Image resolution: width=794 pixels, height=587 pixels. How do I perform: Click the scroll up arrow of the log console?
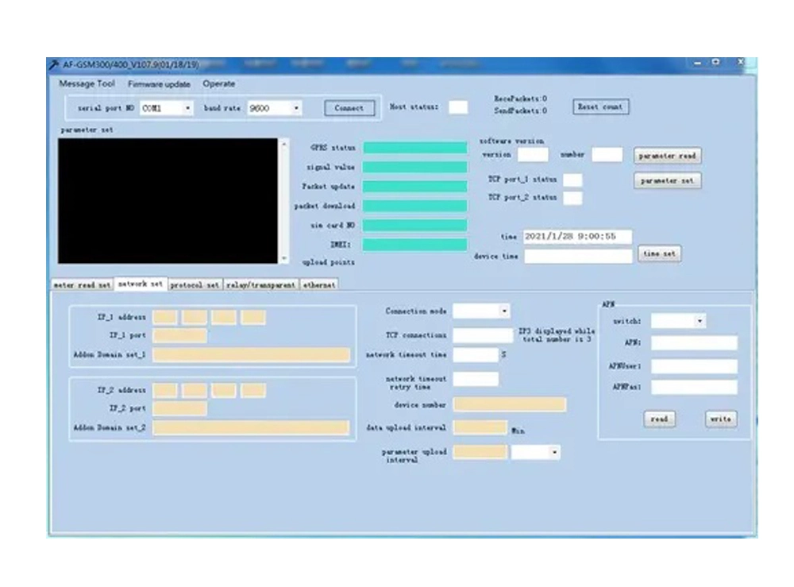[x=285, y=145]
